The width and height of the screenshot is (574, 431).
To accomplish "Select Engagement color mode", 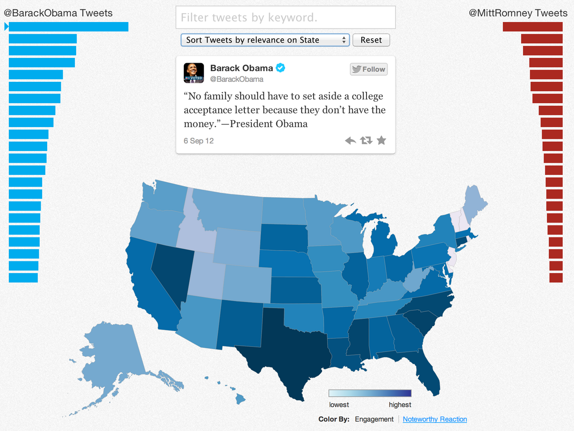I will pyautogui.click(x=374, y=419).
